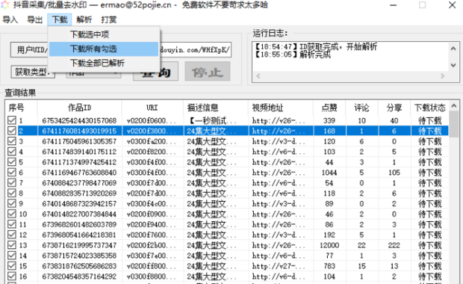This screenshot has height=284, width=463.
Task: Minimize the application window
Action: [393, 5]
